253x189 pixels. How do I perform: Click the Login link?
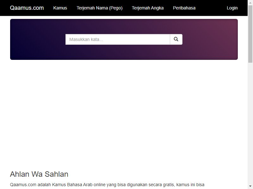coord(232,8)
